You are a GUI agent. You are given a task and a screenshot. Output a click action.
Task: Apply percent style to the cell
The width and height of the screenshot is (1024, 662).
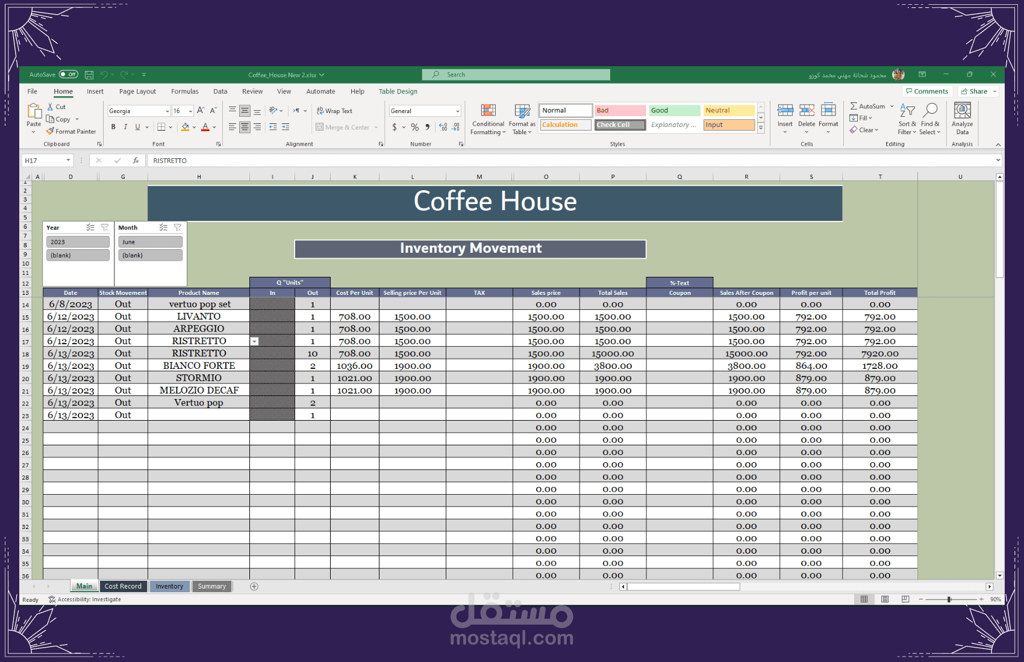pyautogui.click(x=414, y=127)
